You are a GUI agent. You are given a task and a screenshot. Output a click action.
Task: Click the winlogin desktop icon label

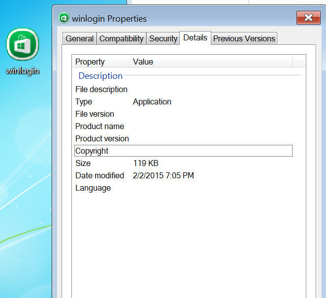pyautogui.click(x=23, y=71)
